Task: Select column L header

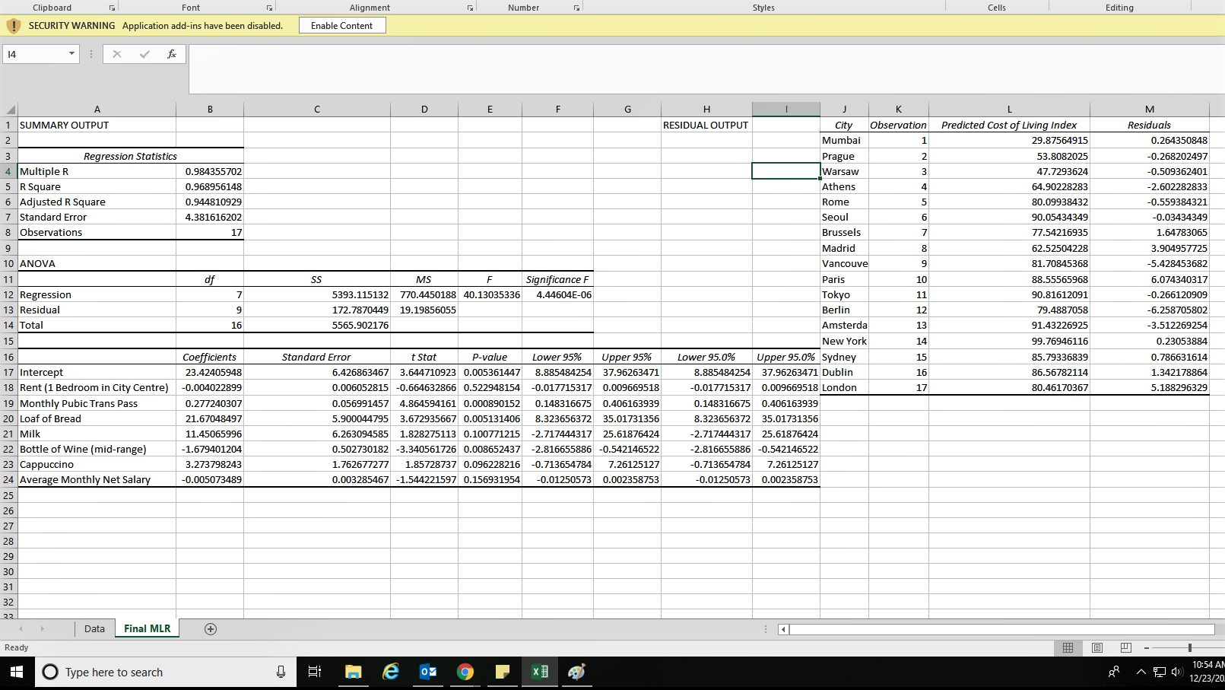Action: (x=1009, y=110)
